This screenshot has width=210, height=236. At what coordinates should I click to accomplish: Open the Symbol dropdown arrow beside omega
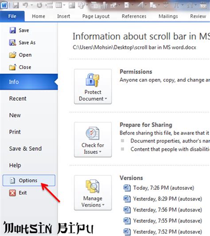point(195,5)
